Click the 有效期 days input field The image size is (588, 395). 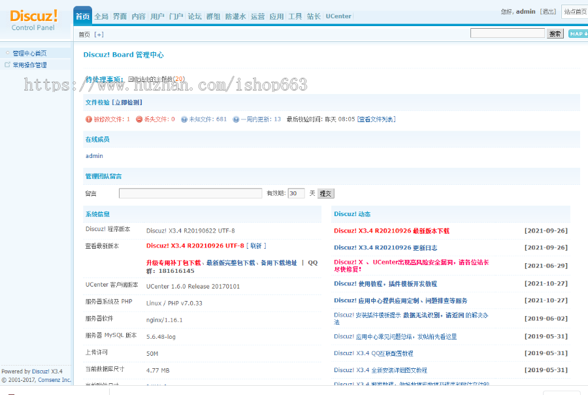[296, 193]
